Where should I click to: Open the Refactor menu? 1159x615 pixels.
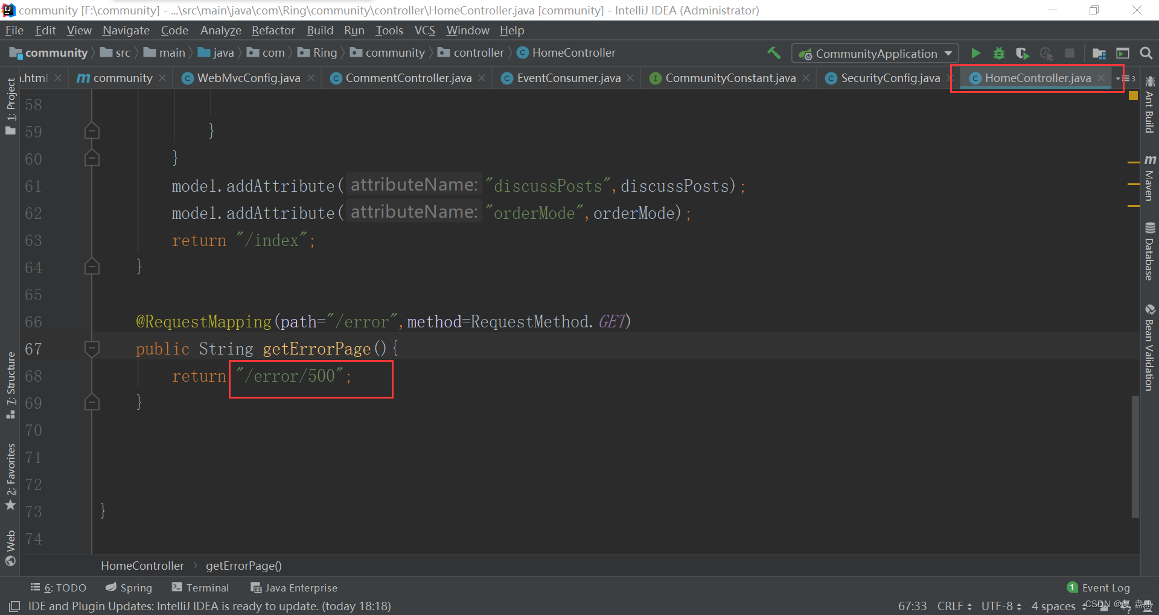[x=273, y=30]
